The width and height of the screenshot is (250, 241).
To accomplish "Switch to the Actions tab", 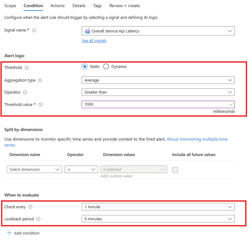I will (57, 6).
